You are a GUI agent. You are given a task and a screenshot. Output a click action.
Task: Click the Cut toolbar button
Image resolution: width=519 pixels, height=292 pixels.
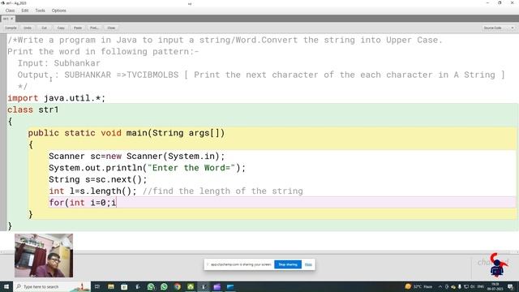point(44,28)
